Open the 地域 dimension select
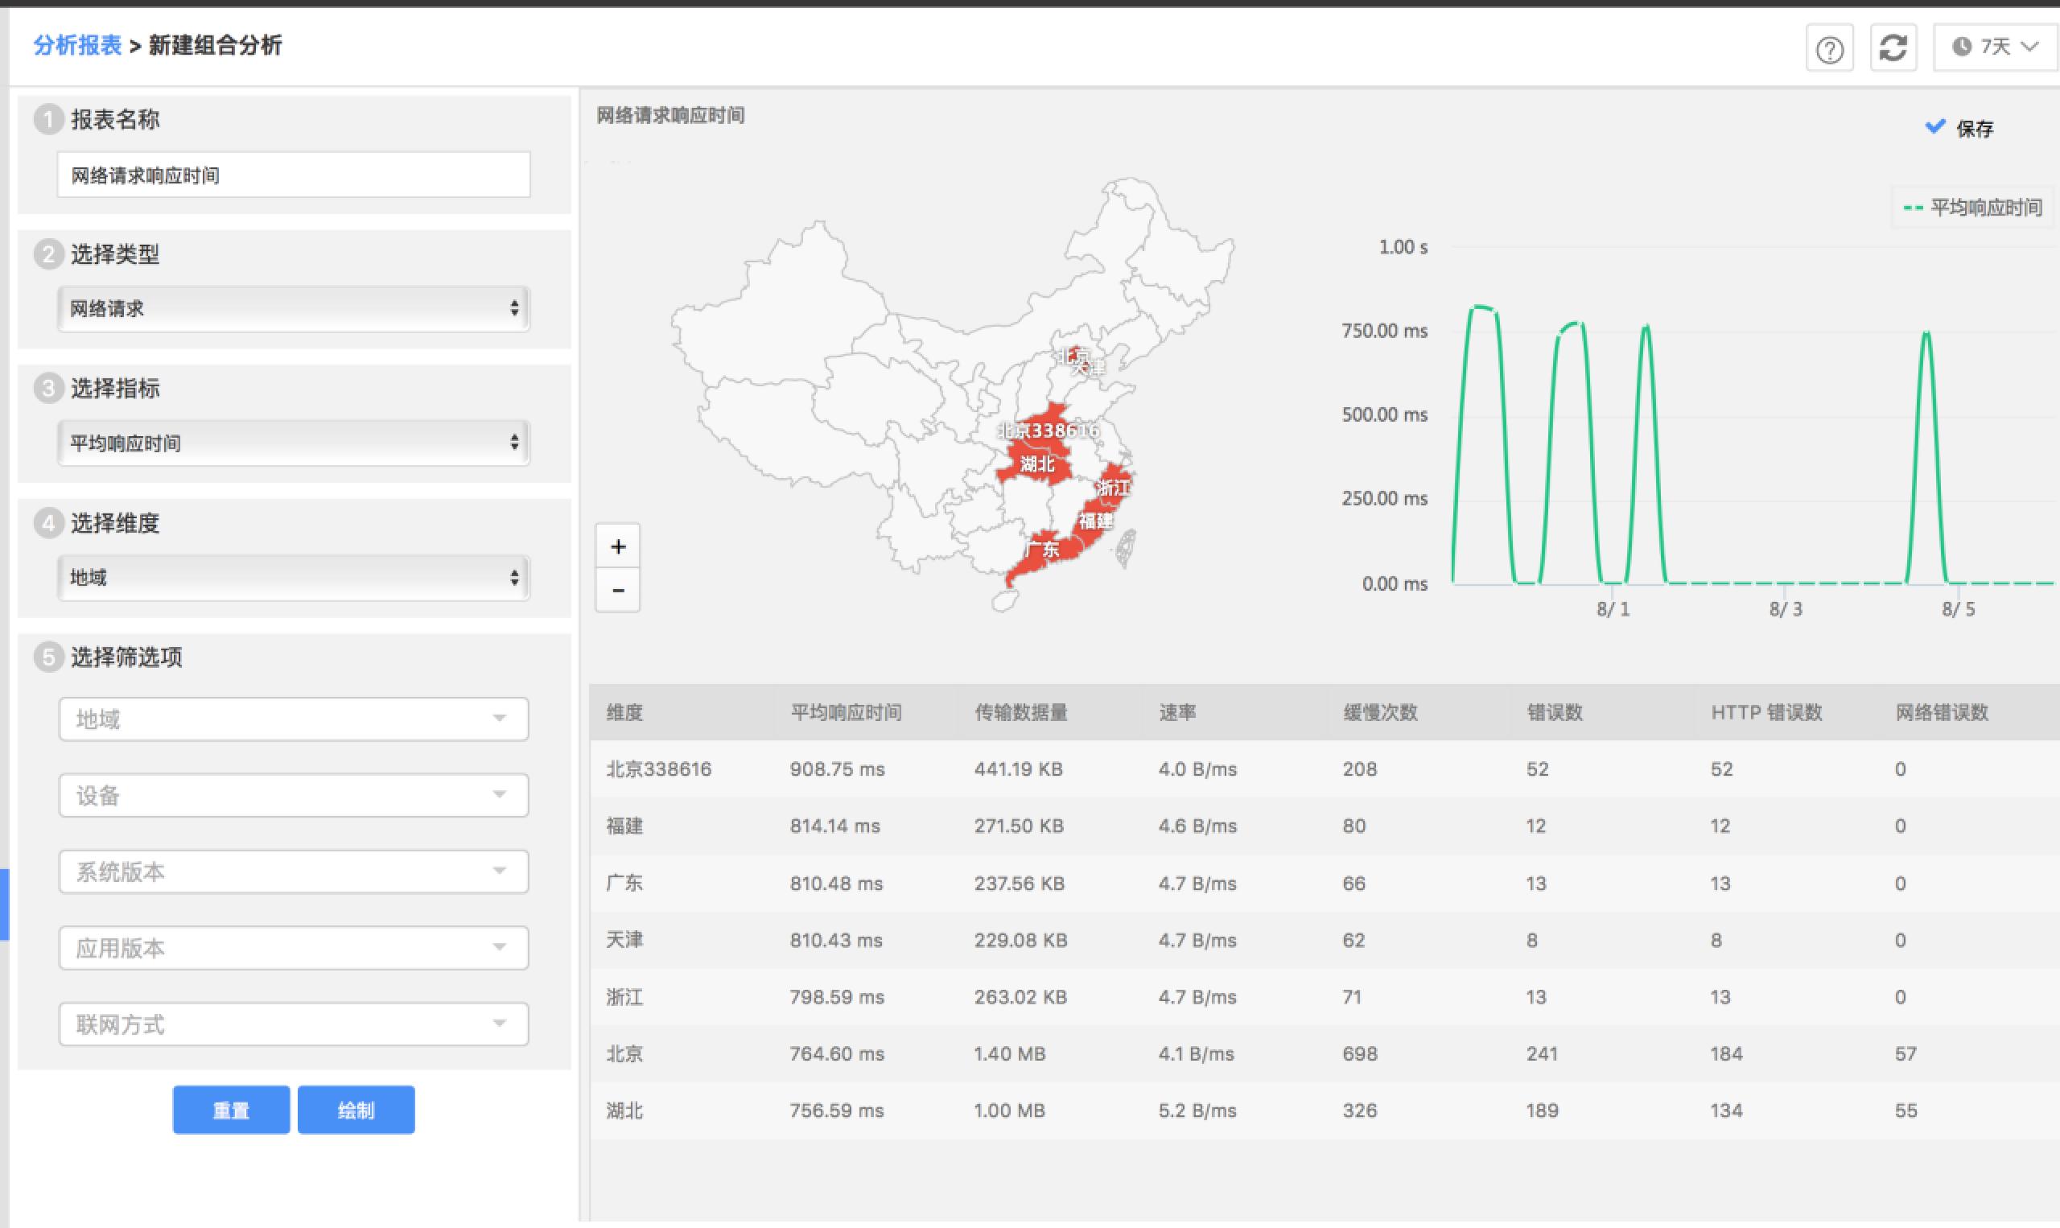 [294, 577]
